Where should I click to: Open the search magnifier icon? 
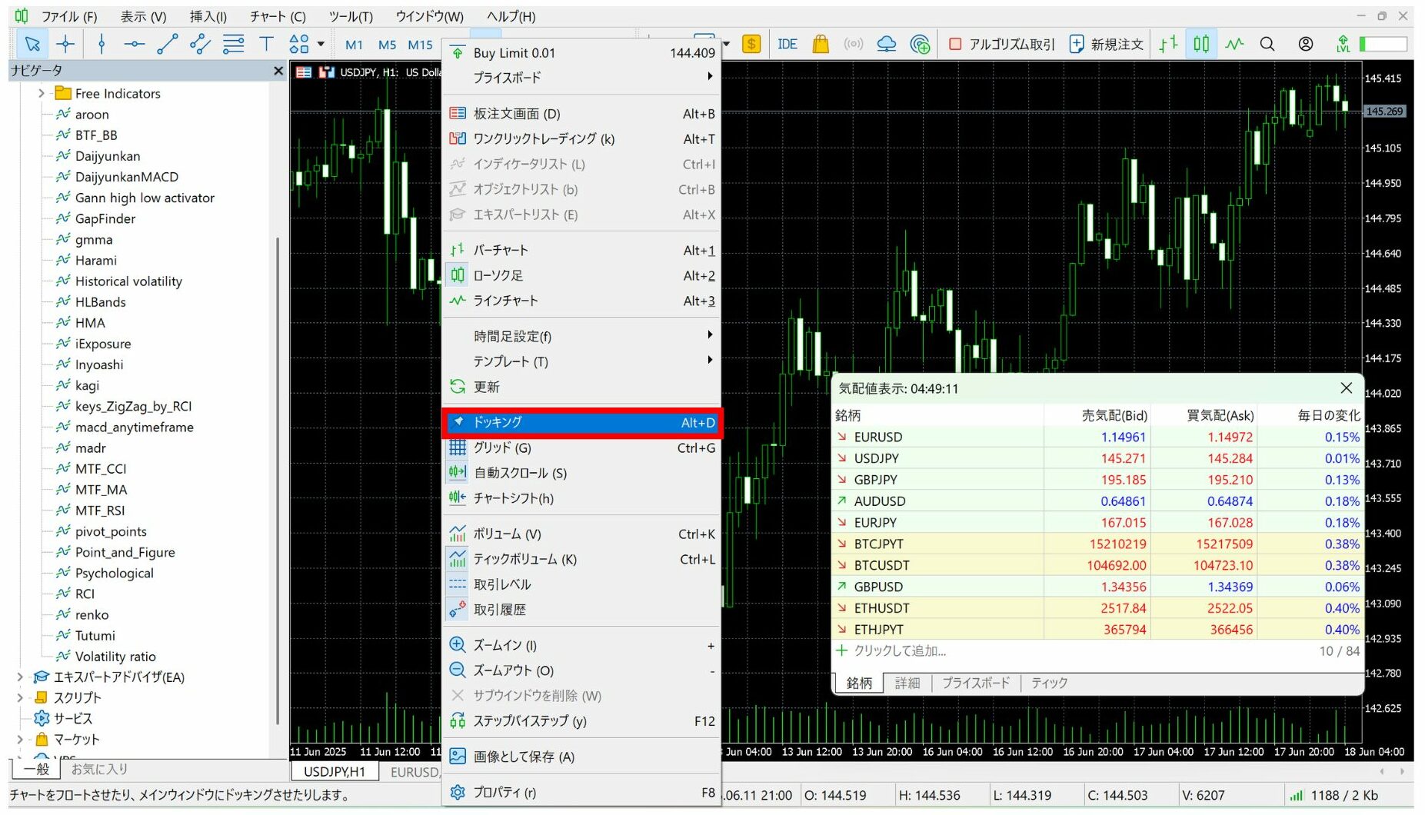(x=1267, y=44)
